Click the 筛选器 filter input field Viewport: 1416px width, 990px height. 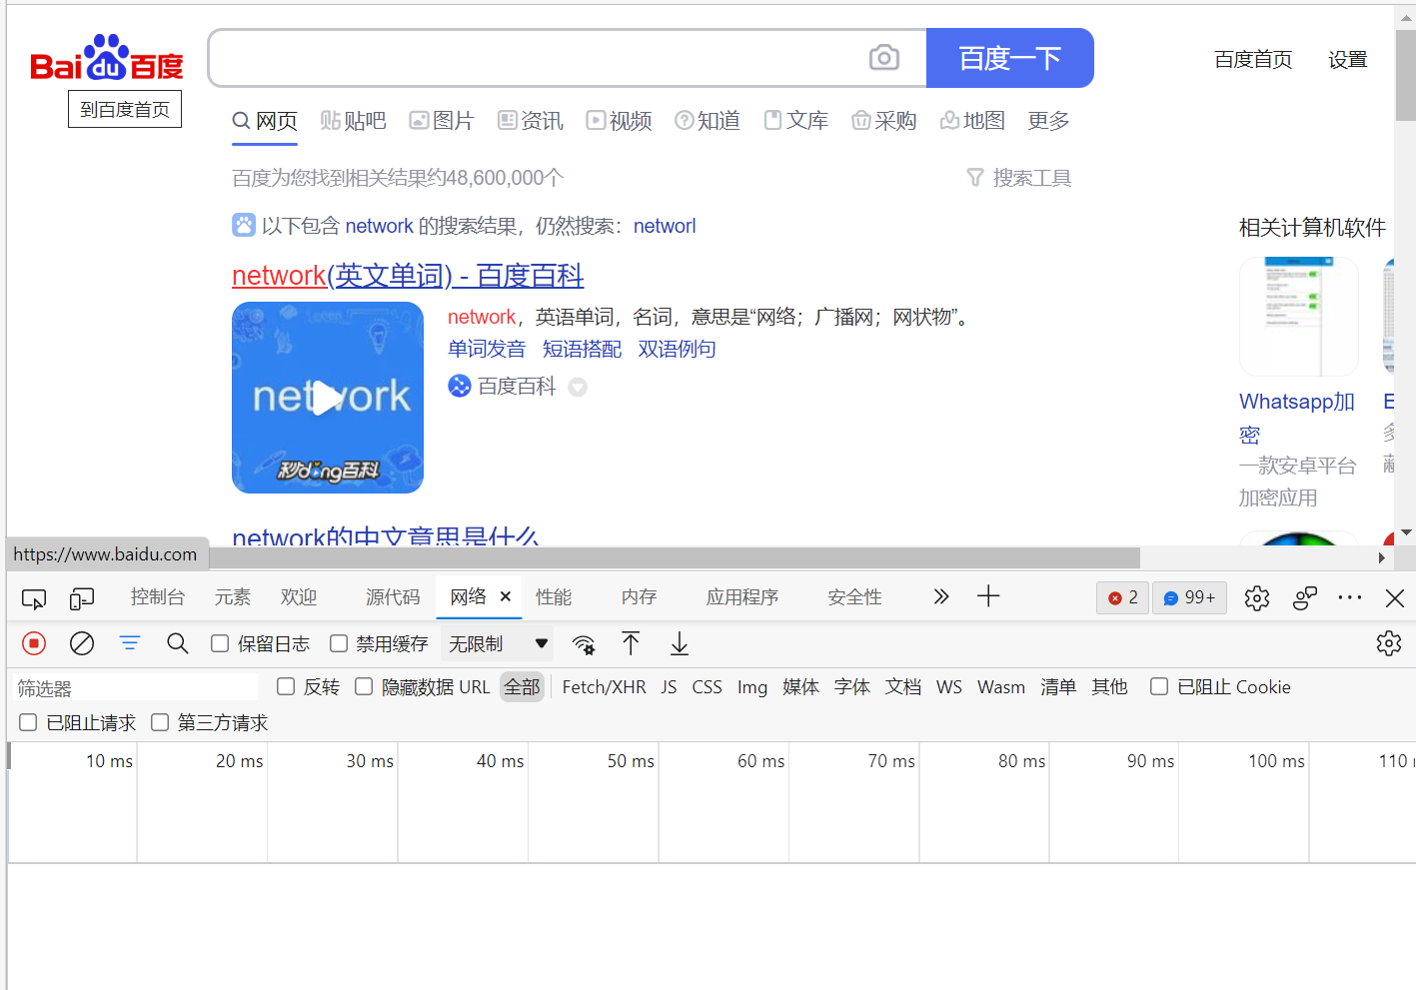(136, 687)
